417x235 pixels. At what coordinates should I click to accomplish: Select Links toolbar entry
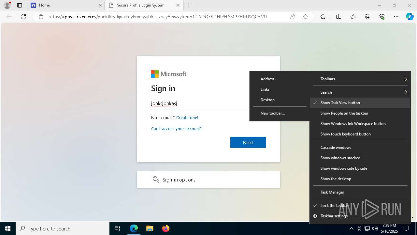(280, 89)
